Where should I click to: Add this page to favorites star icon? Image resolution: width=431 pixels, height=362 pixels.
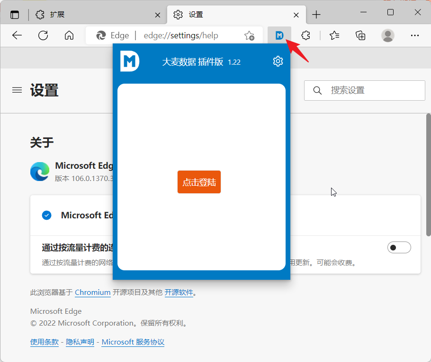249,35
